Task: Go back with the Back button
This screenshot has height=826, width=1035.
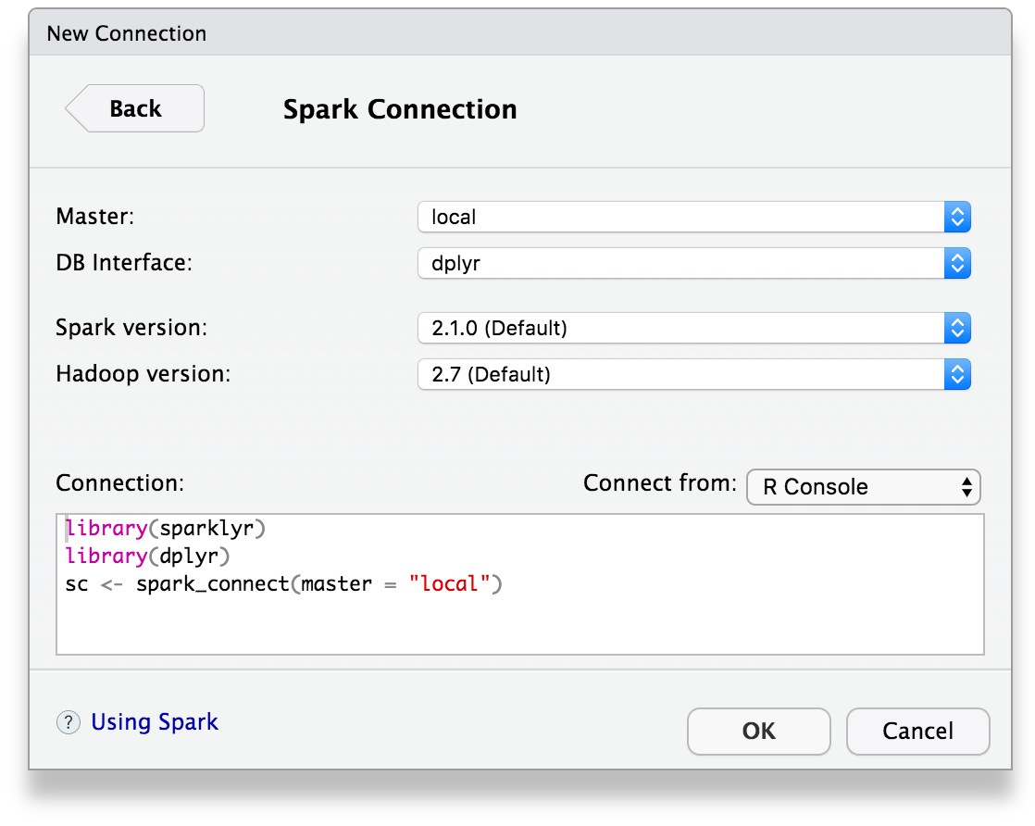Action: click(x=135, y=109)
